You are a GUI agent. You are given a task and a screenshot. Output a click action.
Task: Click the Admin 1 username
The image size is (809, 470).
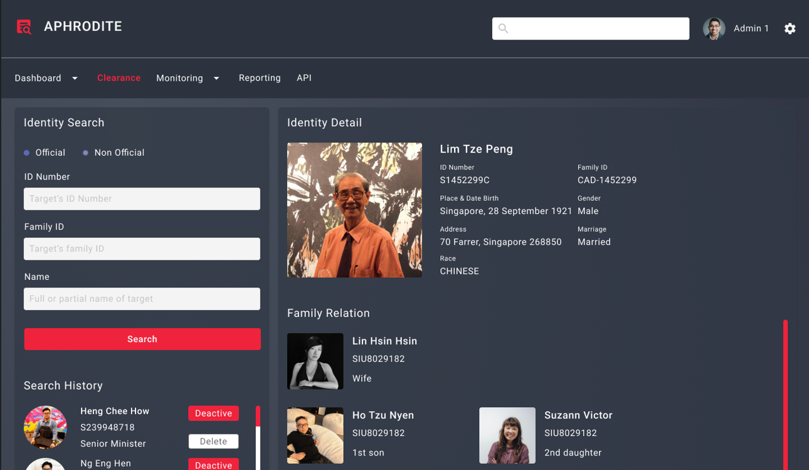[751, 28]
